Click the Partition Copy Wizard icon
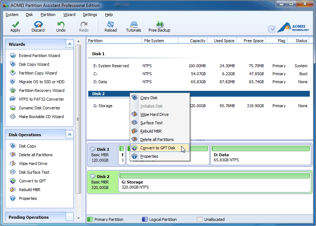 click(13, 73)
